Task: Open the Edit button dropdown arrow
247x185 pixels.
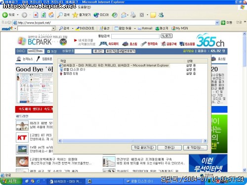Action: point(147,15)
